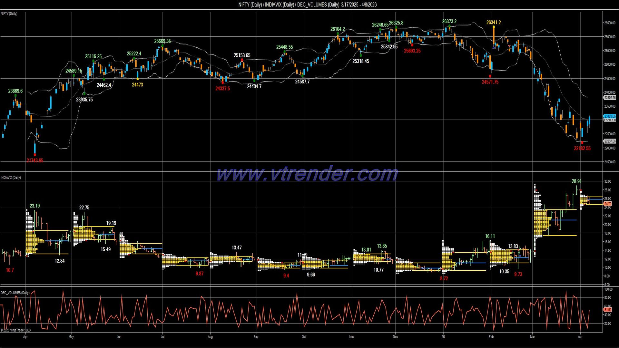Select the 26373.2 swing high label
The image size is (619, 348).
pos(449,22)
